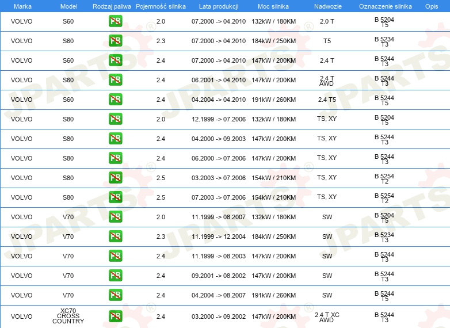Click the Oznaczenie silnika column header

coord(386,6)
